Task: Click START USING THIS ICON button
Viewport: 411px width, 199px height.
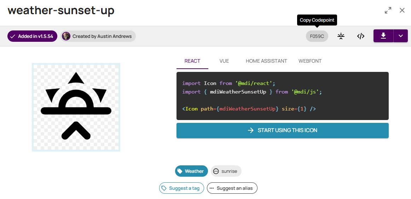Action: (x=283, y=130)
